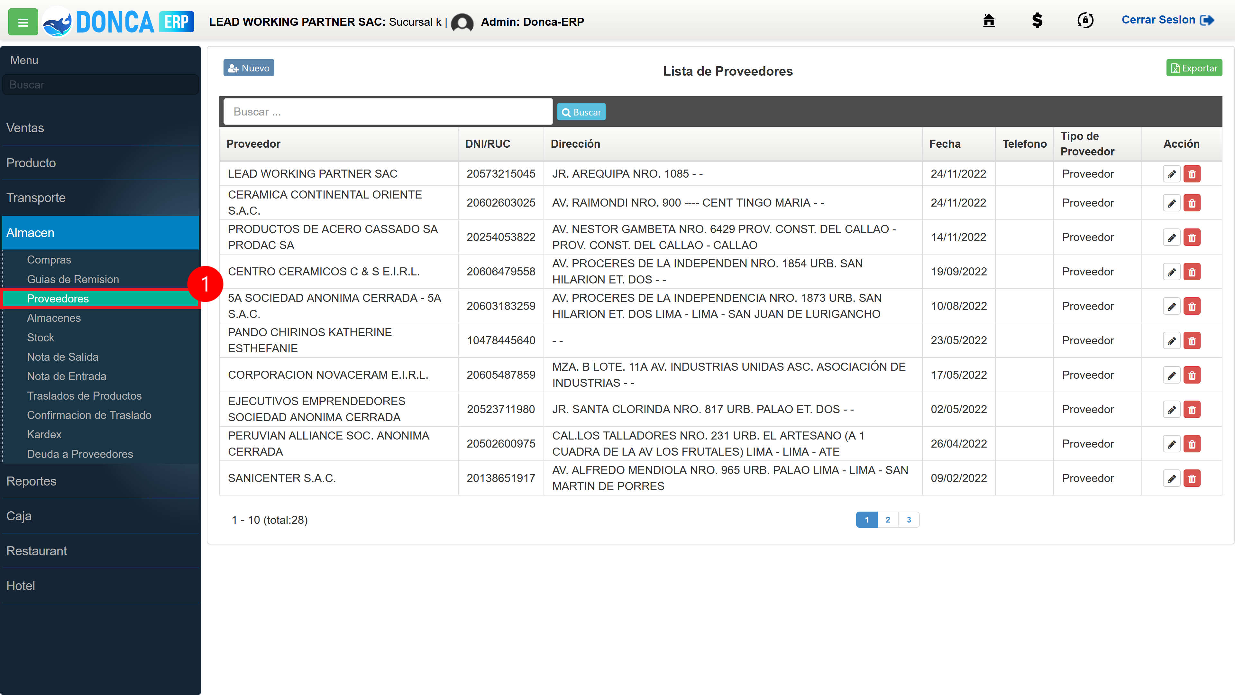Focus the sidebar menu Buscar field
Image resolution: width=1235 pixels, height=695 pixels.
[101, 85]
